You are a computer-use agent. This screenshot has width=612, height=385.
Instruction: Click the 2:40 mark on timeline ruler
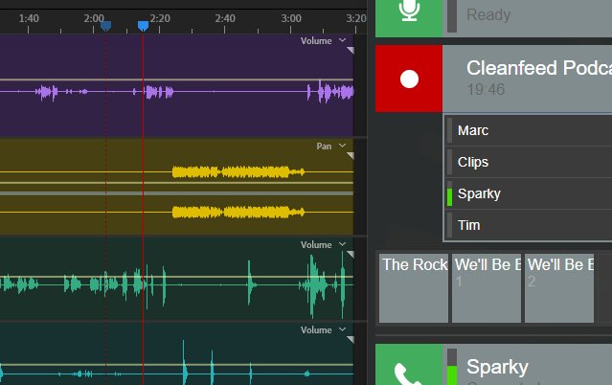tap(225, 19)
